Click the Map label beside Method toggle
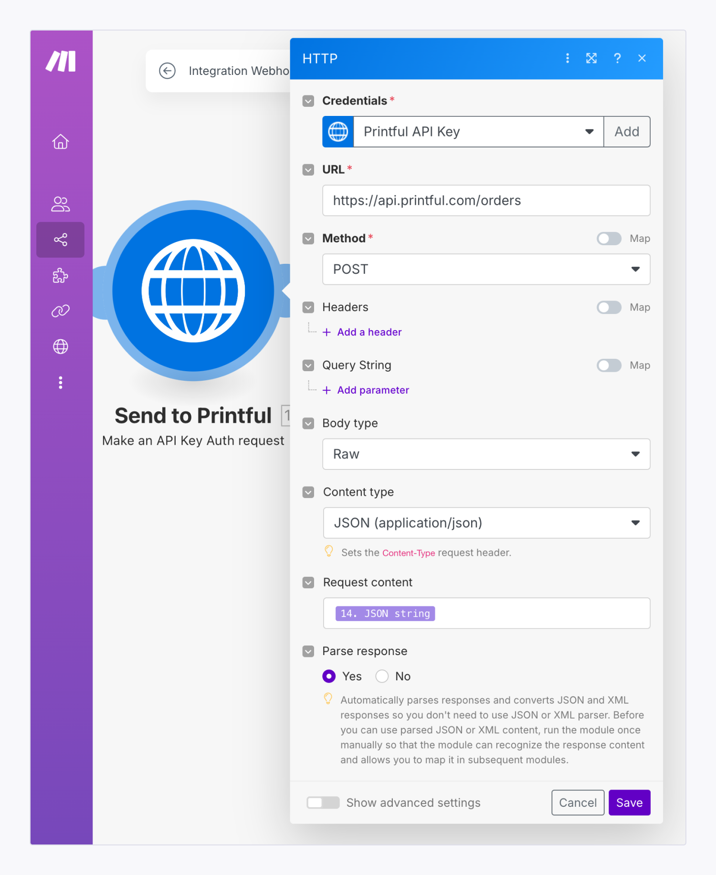This screenshot has height=875, width=716. 640,239
